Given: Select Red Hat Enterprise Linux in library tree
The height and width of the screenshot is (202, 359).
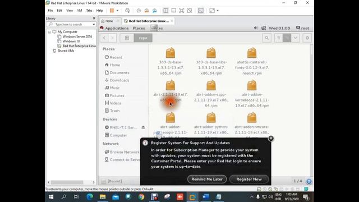Looking at the screenshot, I should click(79, 46).
